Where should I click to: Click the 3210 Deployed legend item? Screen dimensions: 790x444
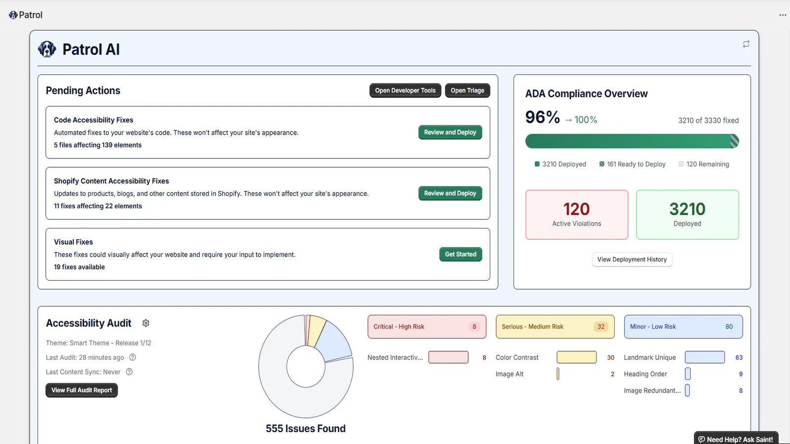tap(560, 164)
